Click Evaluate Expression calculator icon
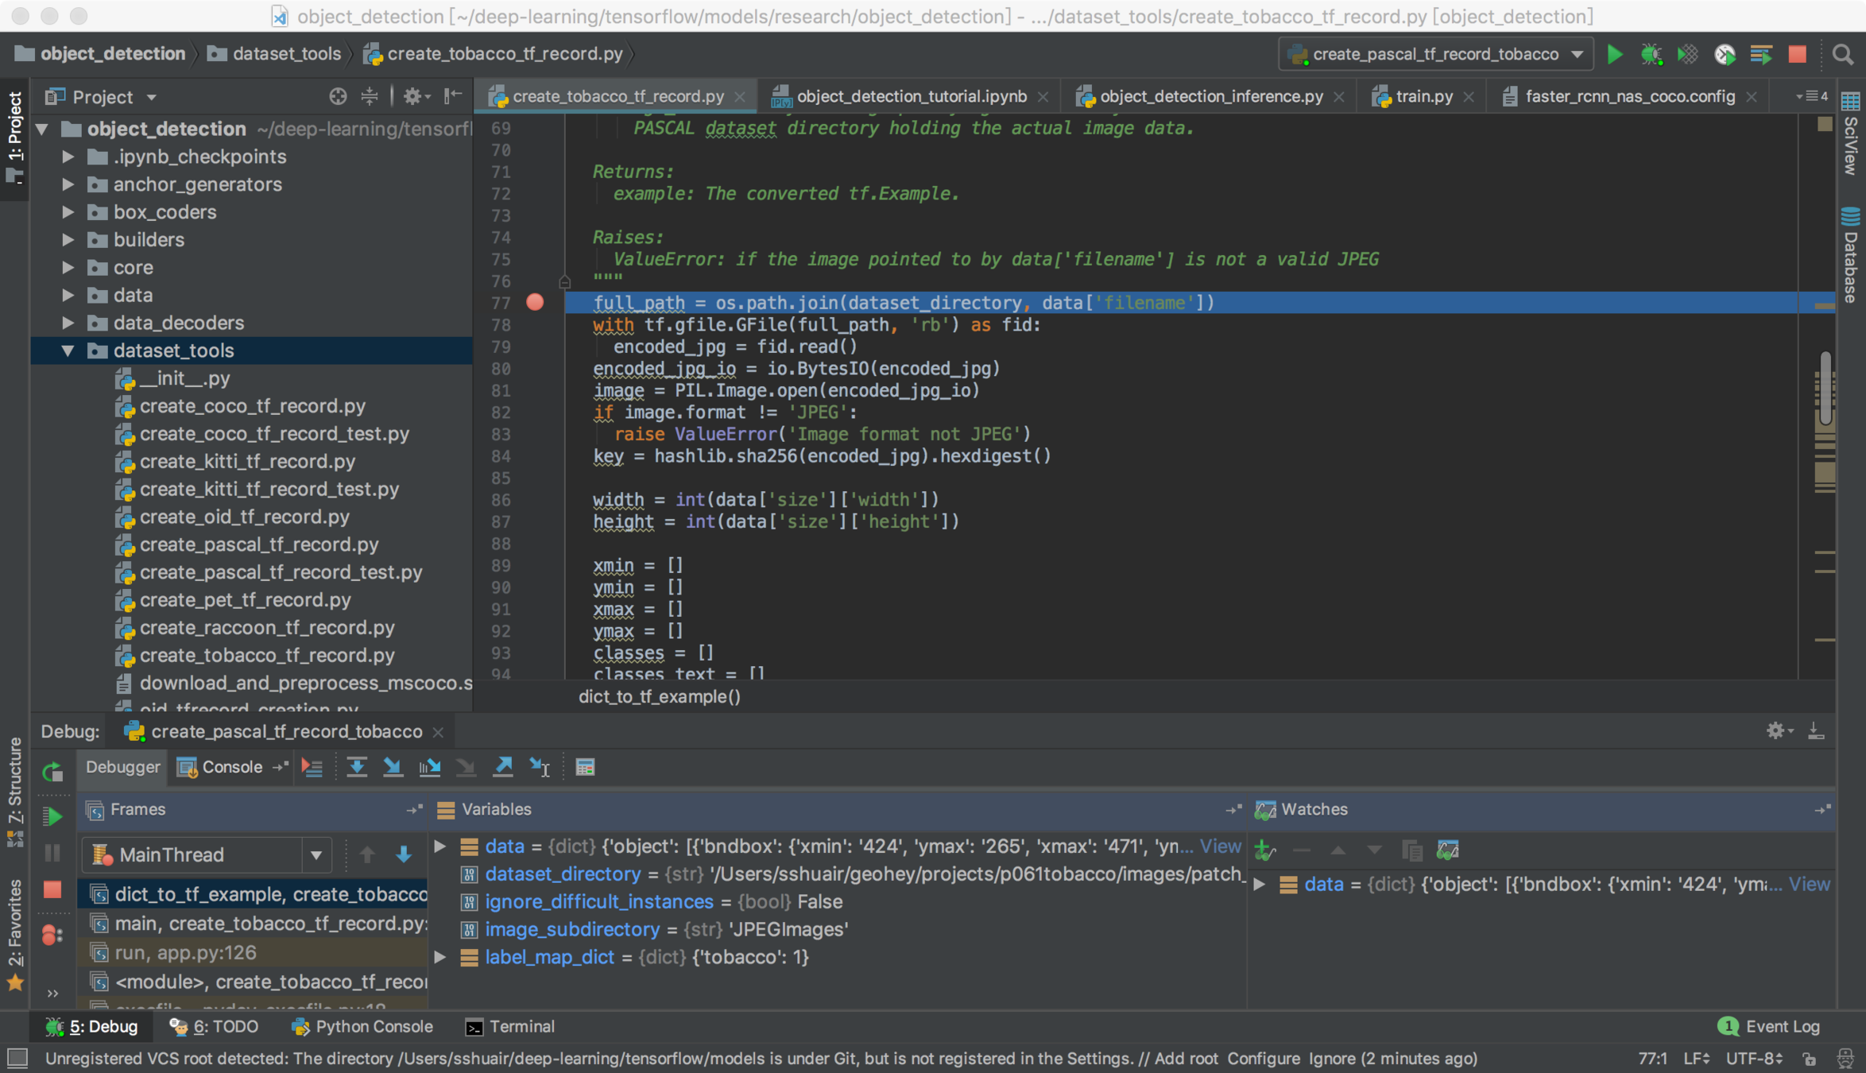Screen dimensions: 1866x1073 (x=585, y=767)
